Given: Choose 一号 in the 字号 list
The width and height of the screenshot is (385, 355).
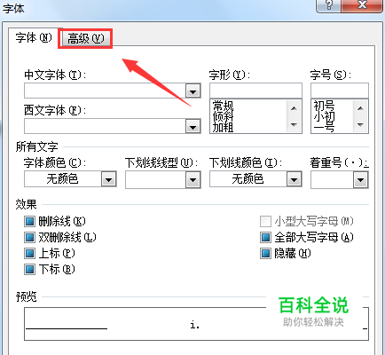Looking at the screenshot, I should (x=324, y=128).
